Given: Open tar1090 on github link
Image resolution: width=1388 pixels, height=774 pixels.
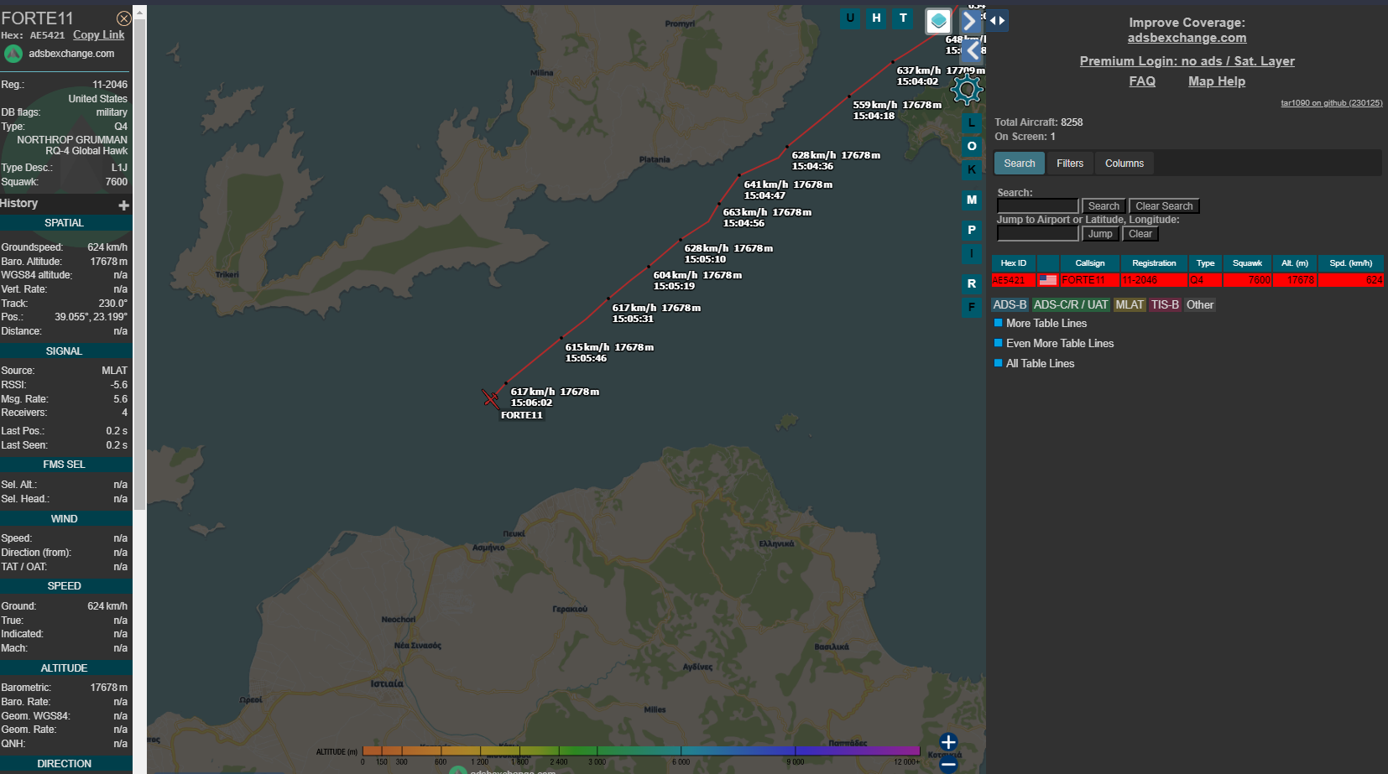Looking at the screenshot, I should (1331, 103).
